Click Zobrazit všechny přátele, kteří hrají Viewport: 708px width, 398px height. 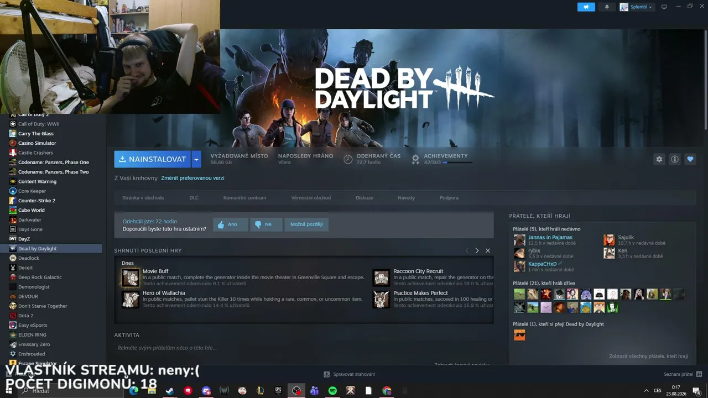pyautogui.click(x=648, y=357)
